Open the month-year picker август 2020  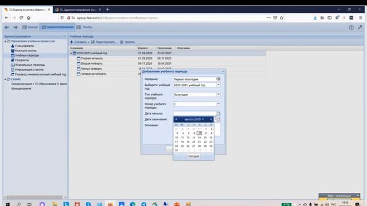[194, 120]
